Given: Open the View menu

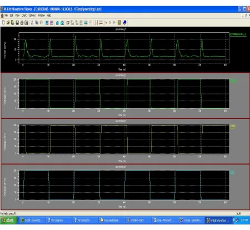Looking at the screenshot, I should click(17, 16).
